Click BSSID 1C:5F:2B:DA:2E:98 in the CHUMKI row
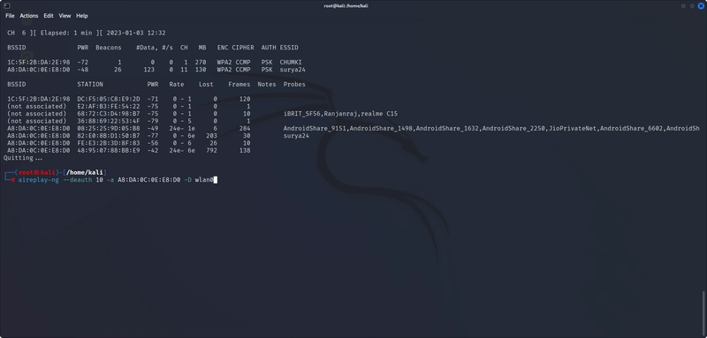The image size is (707, 338). click(x=39, y=62)
